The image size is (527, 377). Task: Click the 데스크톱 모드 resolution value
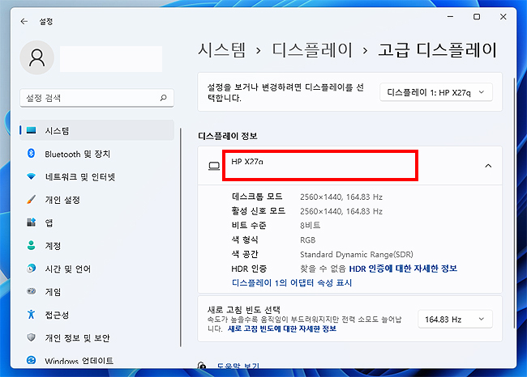(x=341, y=197)
